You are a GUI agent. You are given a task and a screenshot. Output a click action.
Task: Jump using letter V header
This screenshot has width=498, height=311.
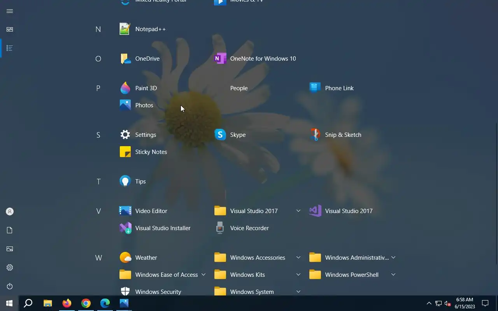click(98, 211)
